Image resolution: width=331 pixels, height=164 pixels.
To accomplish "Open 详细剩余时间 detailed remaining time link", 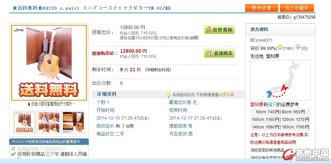I will point(158,70).
